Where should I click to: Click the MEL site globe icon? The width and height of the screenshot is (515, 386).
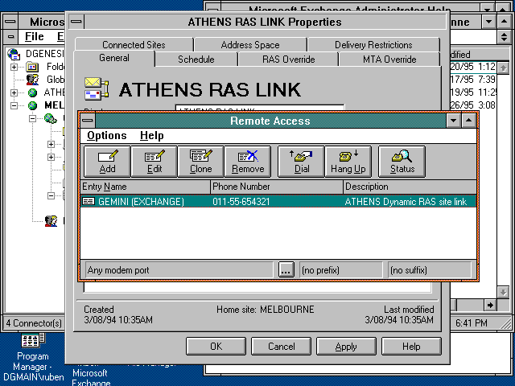[32, 105]
